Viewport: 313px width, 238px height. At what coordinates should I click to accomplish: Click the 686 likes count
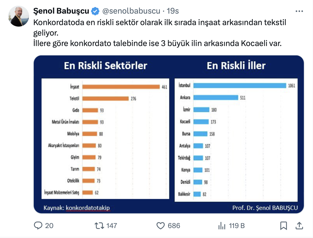(x=174, y=225)
